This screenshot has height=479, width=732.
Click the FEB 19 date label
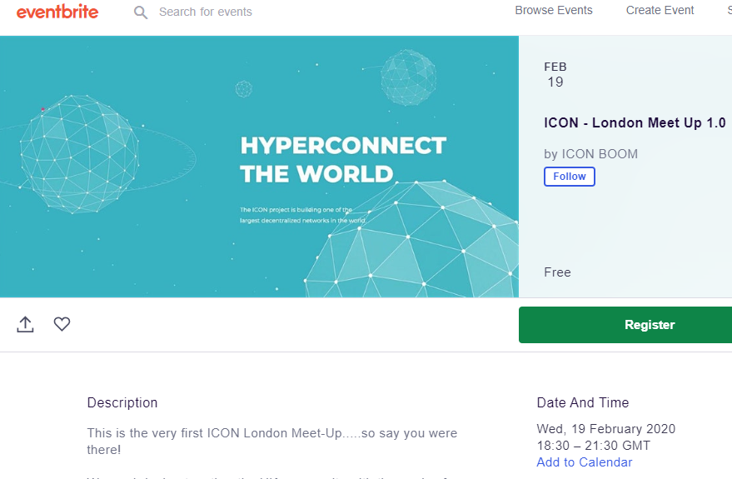click(x=555, y=75)
